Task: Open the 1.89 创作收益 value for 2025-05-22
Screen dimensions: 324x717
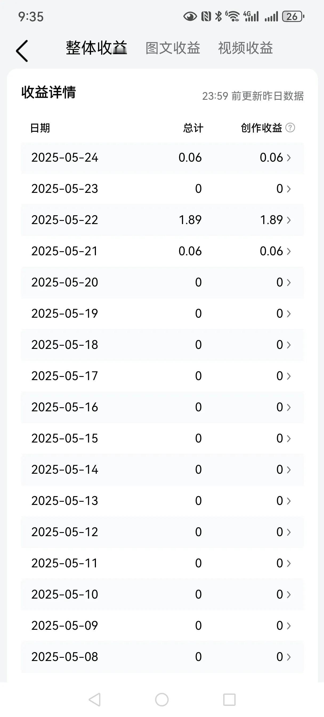Action: point(272,220)
